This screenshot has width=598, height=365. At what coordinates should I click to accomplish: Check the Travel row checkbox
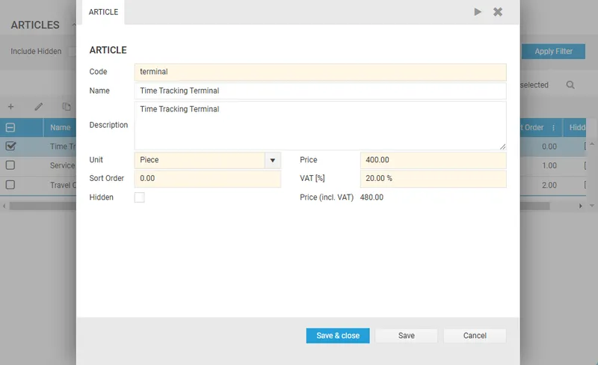[10, 185]
